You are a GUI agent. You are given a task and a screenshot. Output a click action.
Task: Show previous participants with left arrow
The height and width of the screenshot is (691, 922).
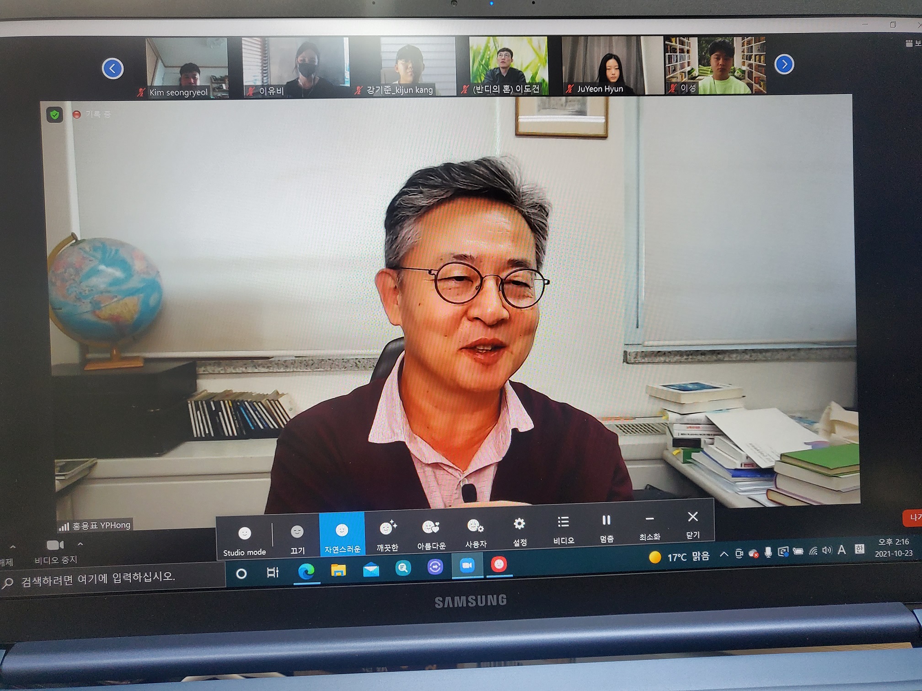113,69
